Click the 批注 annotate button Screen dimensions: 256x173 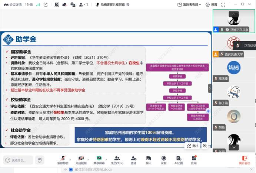point(193,146)
